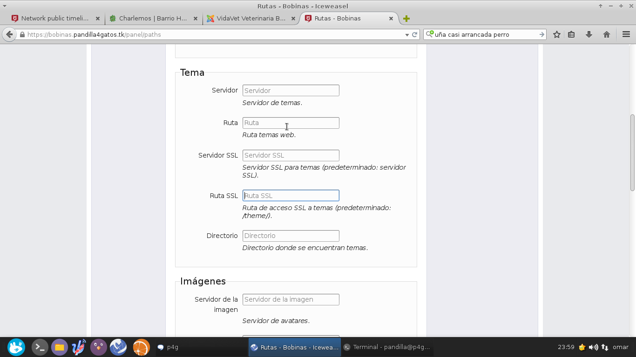This screenshot has height=357, width=636.
Task: Focus the Directorio field
Action: click(x=291, y=236)
